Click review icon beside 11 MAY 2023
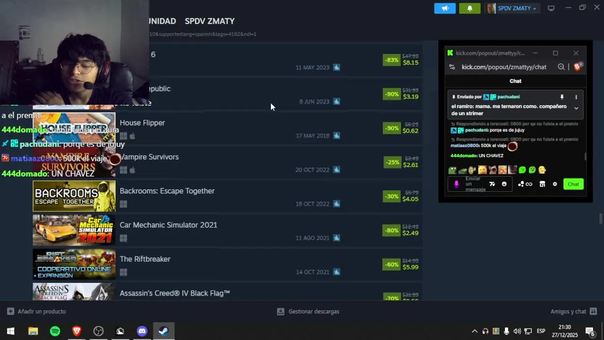This screenshot has height=340, width=604. (336, 68)
